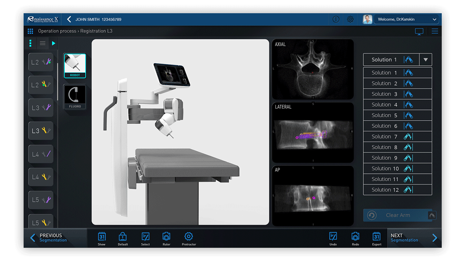Screen dimensions: 465x261
Task: Go to NEXT Segmentation
Action: [x=414, y=238]
